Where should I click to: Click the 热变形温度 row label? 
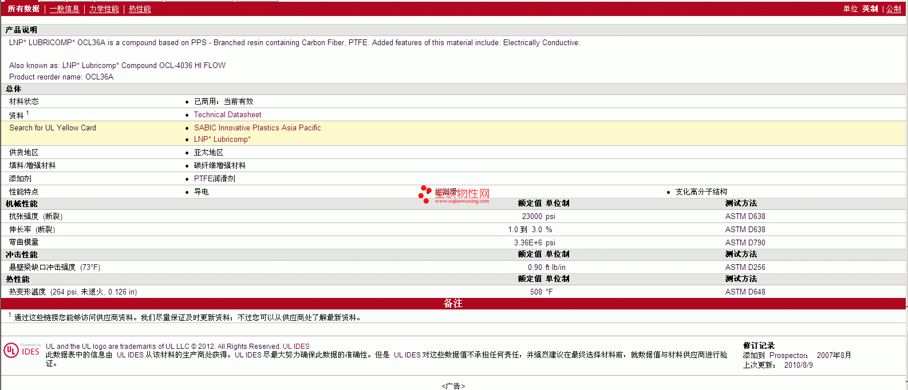[73, 292]
